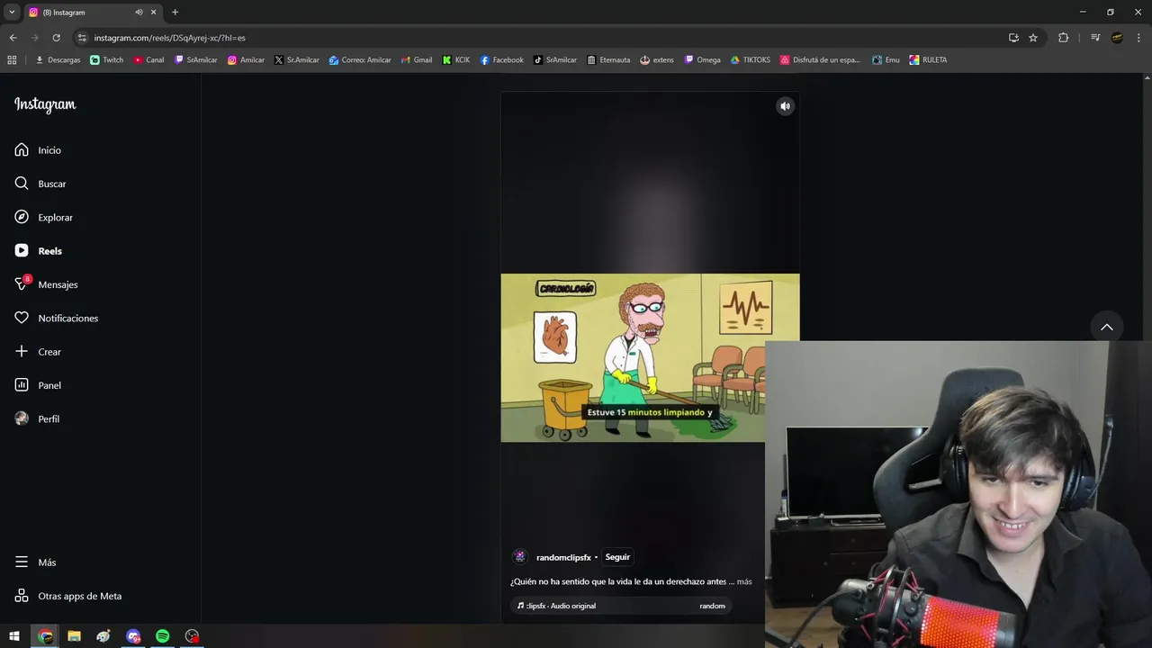Toggle the reel's sound with speaker icon
1152x648 pixels.
(x=785, y=106)
